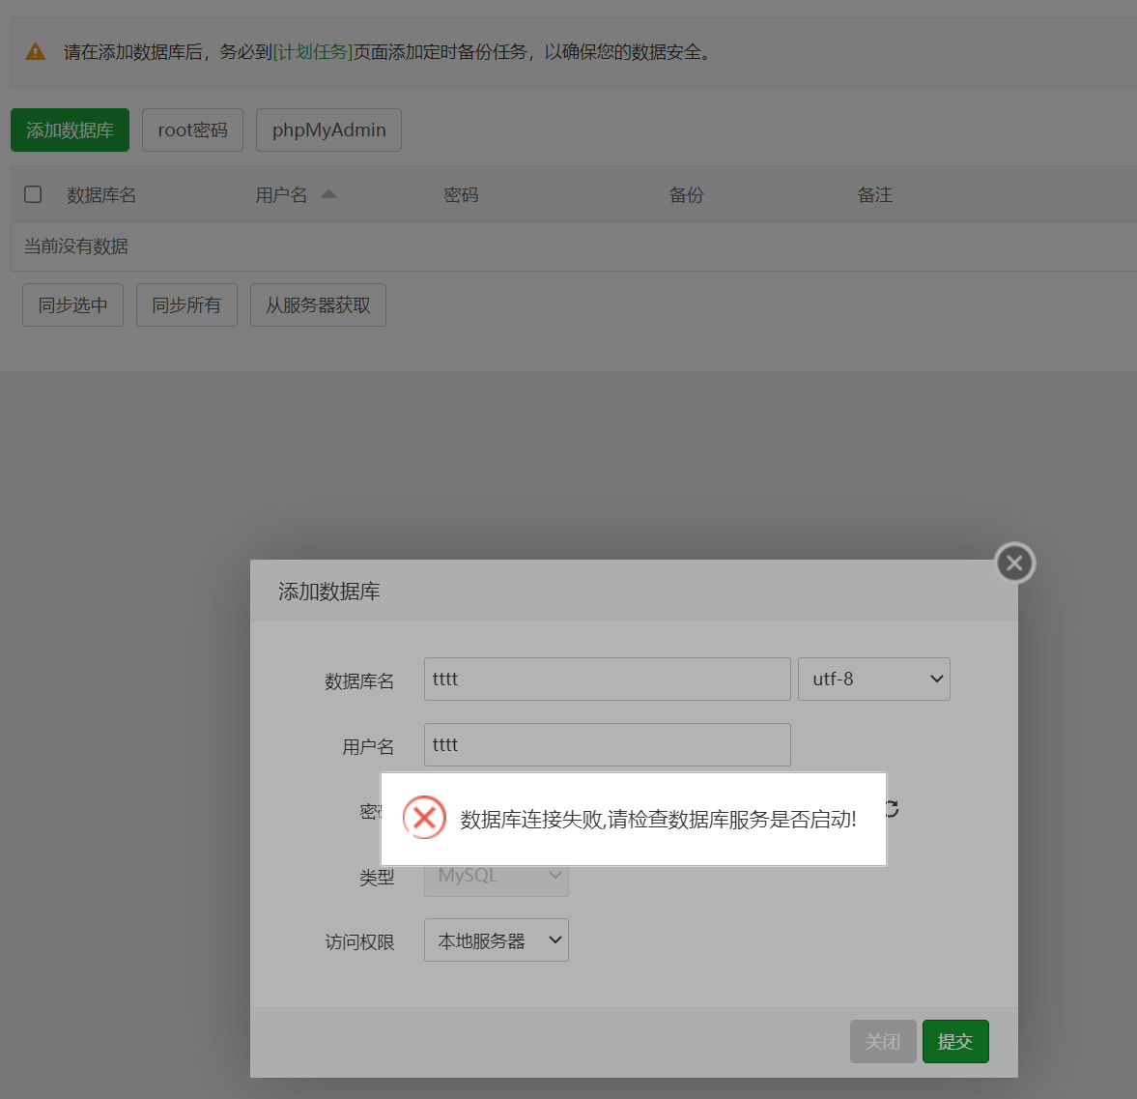Click the 当前没有数据 empty row text

(x=76, y=246)
